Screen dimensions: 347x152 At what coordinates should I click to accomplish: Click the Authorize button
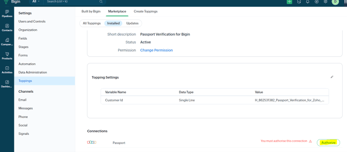pos(329,143)
